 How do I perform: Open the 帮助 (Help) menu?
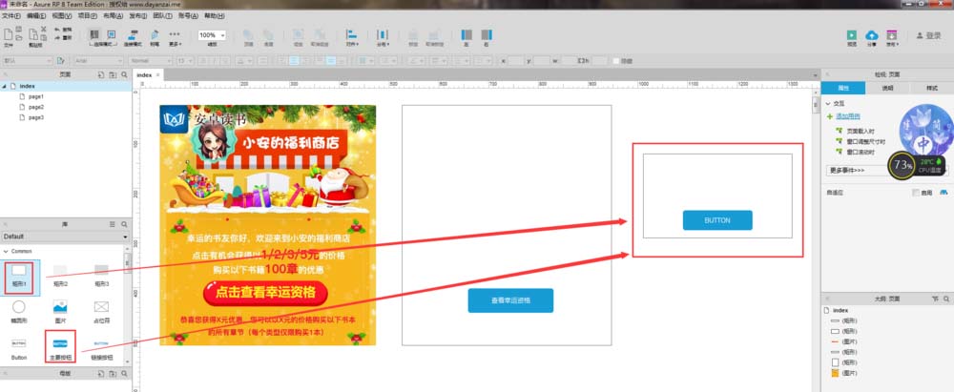[214, 16]
